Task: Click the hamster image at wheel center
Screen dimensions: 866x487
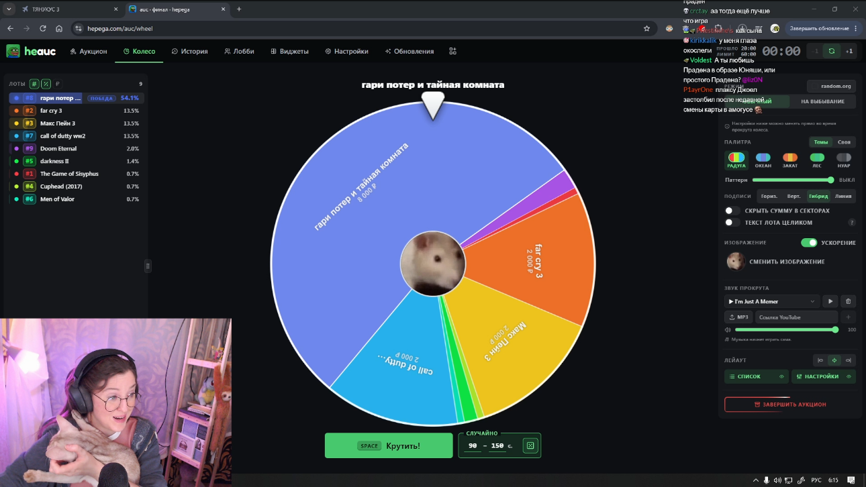Action: coord(432,264)
